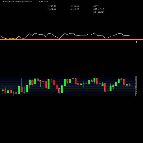Click the last red candle at chart's right end
Image resolution: width=143 pixels, height=143 pixels.
[130, 85]
